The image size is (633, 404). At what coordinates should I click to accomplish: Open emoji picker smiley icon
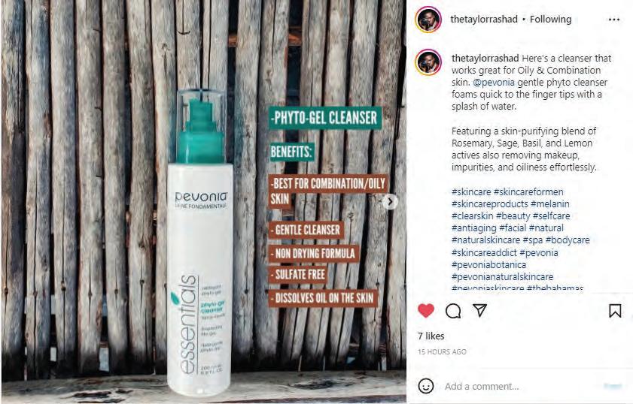pyautogui.click(x=426, y=386)
